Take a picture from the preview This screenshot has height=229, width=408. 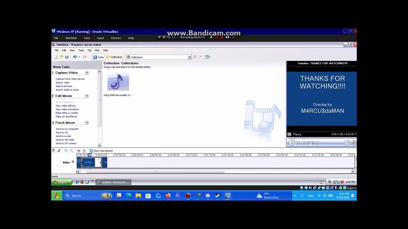(354, 143)
